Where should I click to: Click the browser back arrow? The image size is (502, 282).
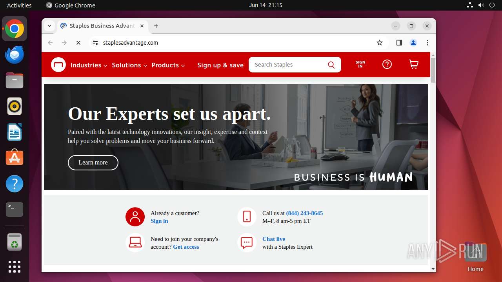50,43
